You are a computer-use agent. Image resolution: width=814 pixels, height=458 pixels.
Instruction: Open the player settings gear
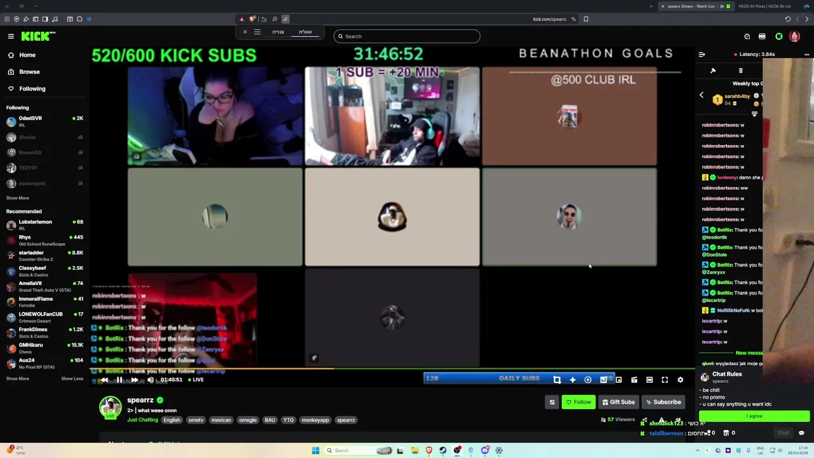[680, 380]
